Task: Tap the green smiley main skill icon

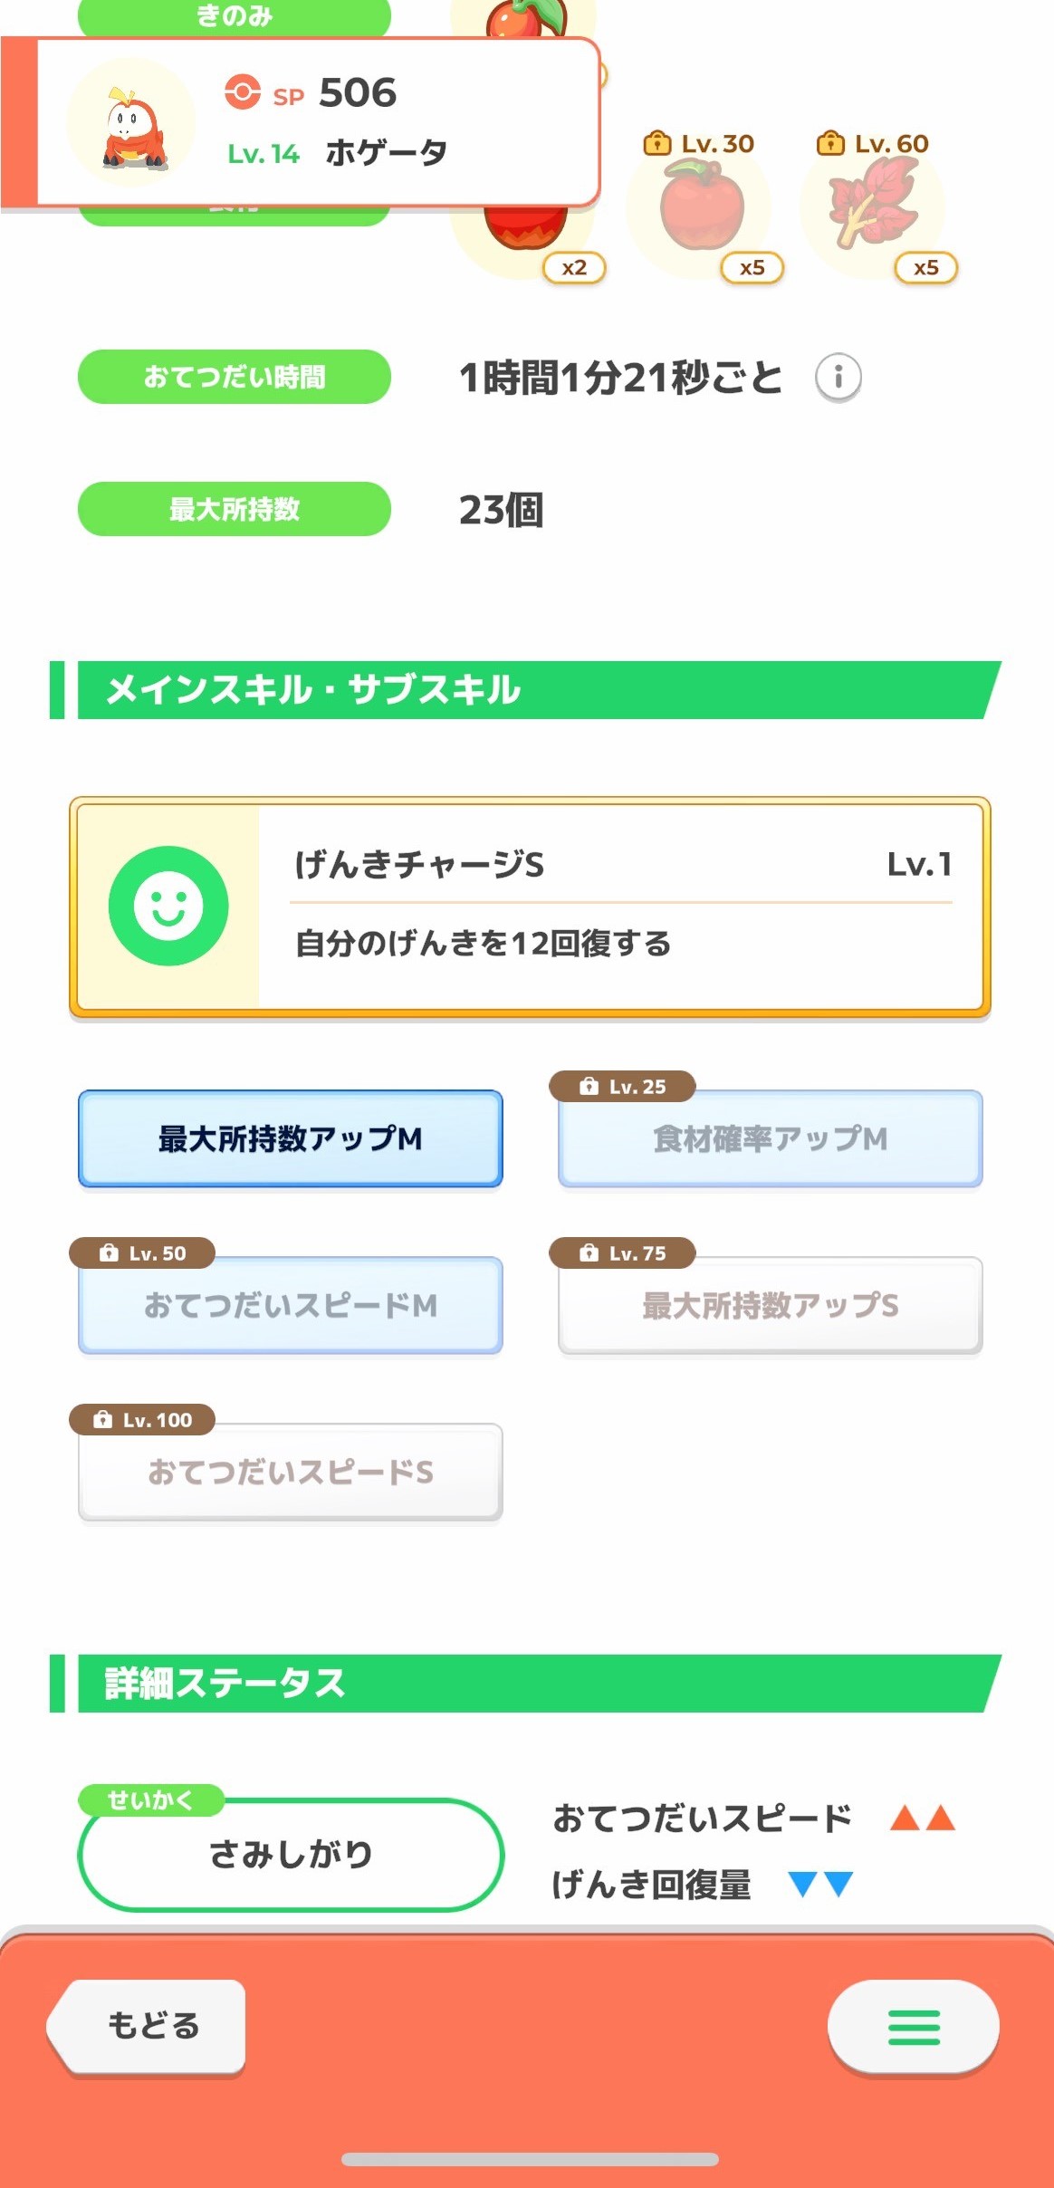Action: point(168,906)
